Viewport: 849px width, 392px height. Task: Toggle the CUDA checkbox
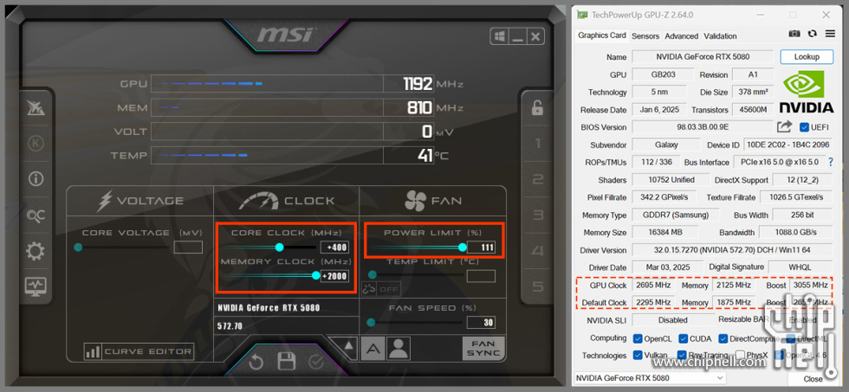coord(684,338)
